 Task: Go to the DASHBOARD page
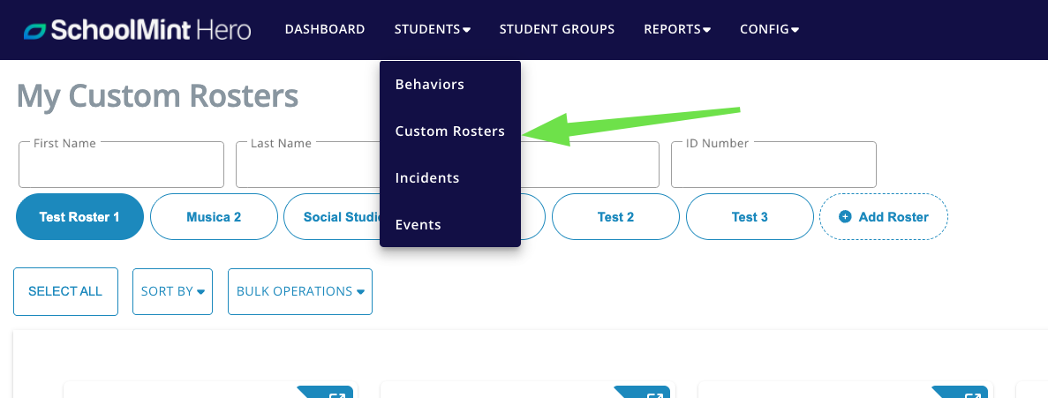[x=325, y=29]
